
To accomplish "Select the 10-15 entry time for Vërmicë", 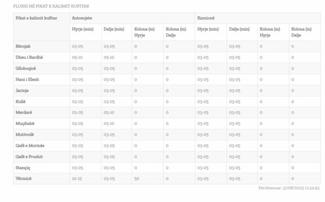I will [x=77, y=179].
